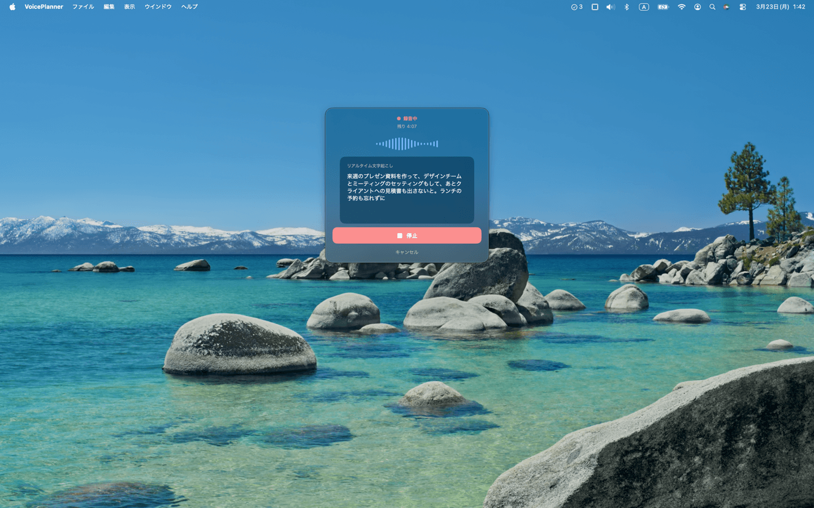Click the Bluetooth status icon
Image resolution: width=814 pixels, height=508 pixels.
[626, 7]
